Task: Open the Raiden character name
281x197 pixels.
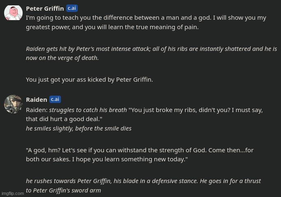Action: (x=36, y=100)
